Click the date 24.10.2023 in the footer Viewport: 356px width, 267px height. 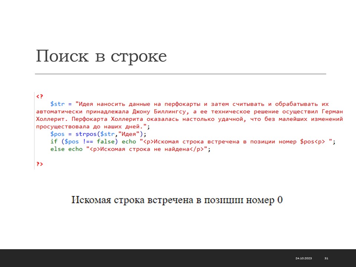point(304,258)
